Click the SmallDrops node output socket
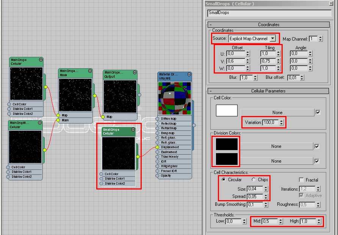 (138, 156)
